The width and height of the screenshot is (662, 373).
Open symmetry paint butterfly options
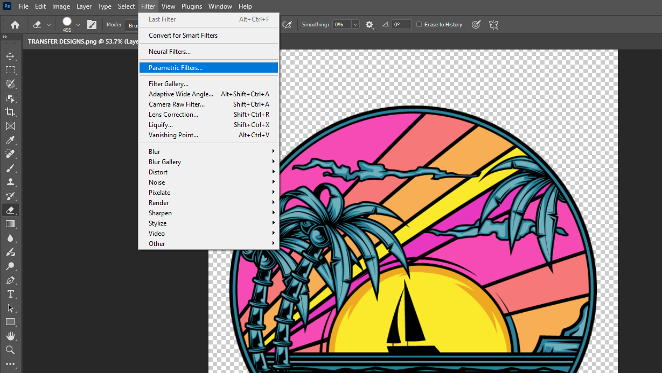coord(494,24)
